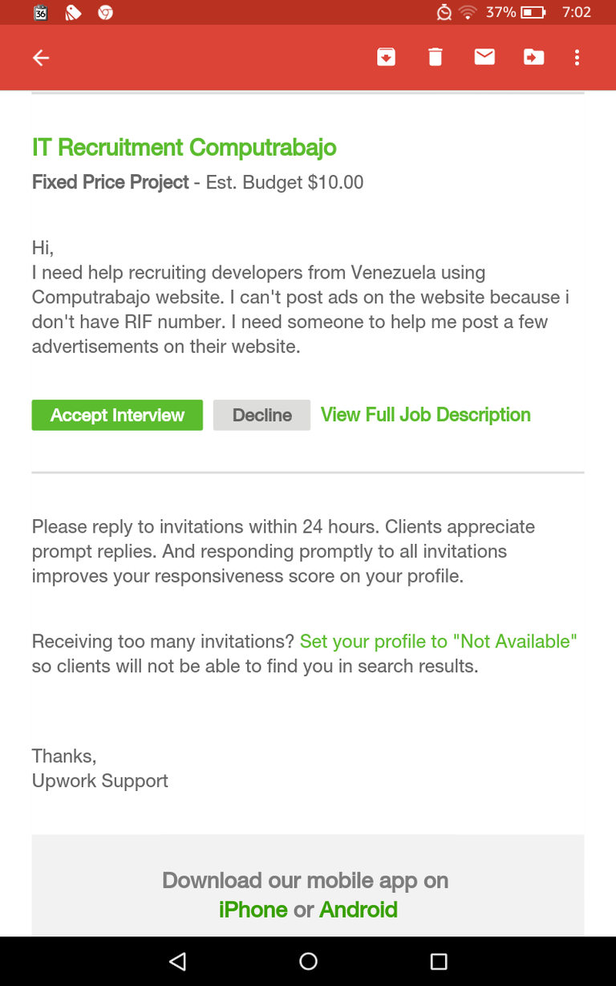Follow the Set your profile to "Not Available" link
Viewport: 616px width, 986px height.
click(x=439, y=641)
